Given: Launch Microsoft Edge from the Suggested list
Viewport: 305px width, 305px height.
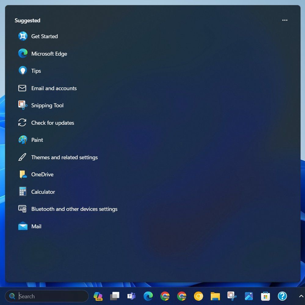Looking at the screenshot, I should tap(43, 54).
